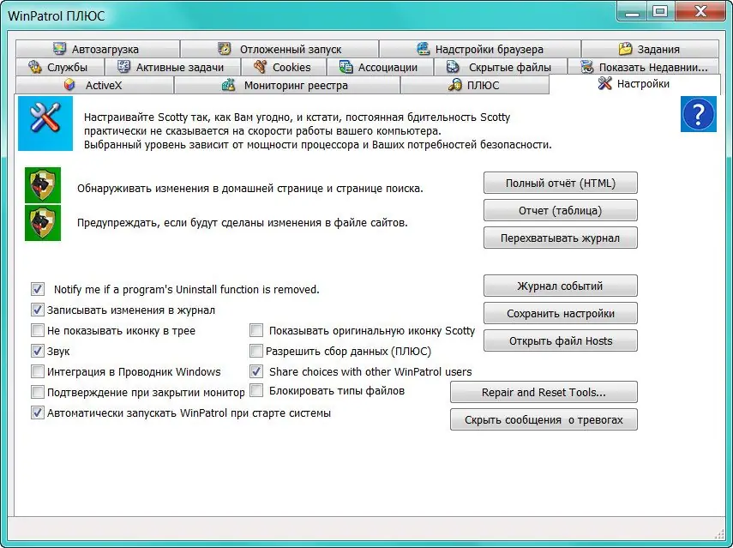The height and width of the screenshot is (548, 733).
Task: Open help with the blue question mark
Action: point(699,114)
